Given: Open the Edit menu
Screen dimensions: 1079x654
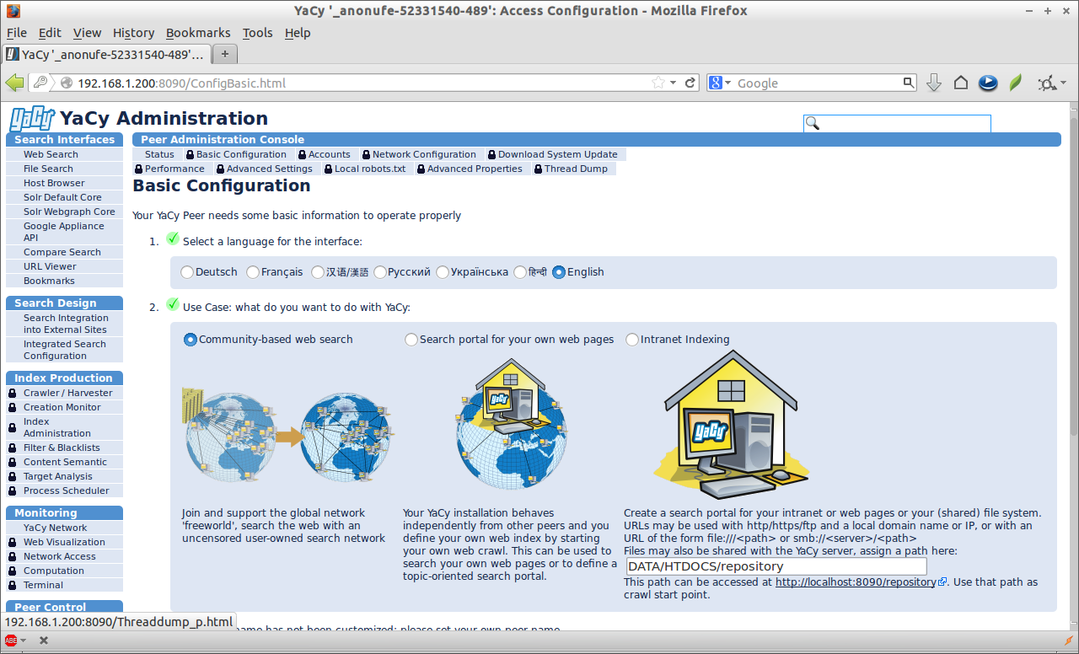Looking at the screenshot, I should (50, 33).
